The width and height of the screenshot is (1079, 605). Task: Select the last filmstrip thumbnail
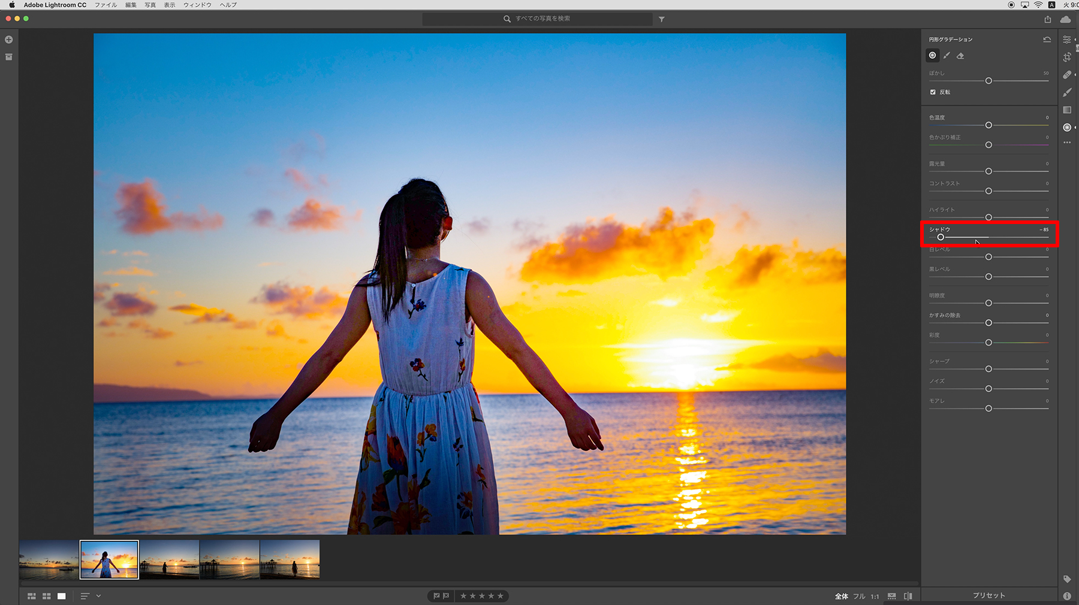pos(290,559)
